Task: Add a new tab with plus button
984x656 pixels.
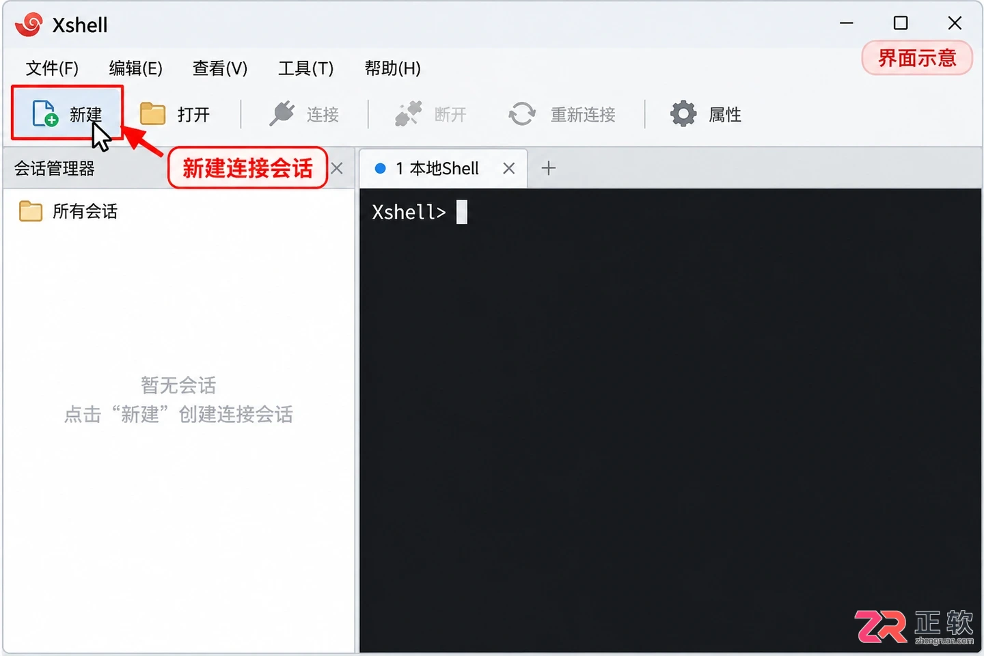Action: (548, 168)
